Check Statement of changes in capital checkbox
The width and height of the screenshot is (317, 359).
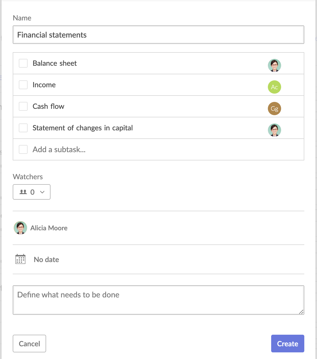pos(23,128)
